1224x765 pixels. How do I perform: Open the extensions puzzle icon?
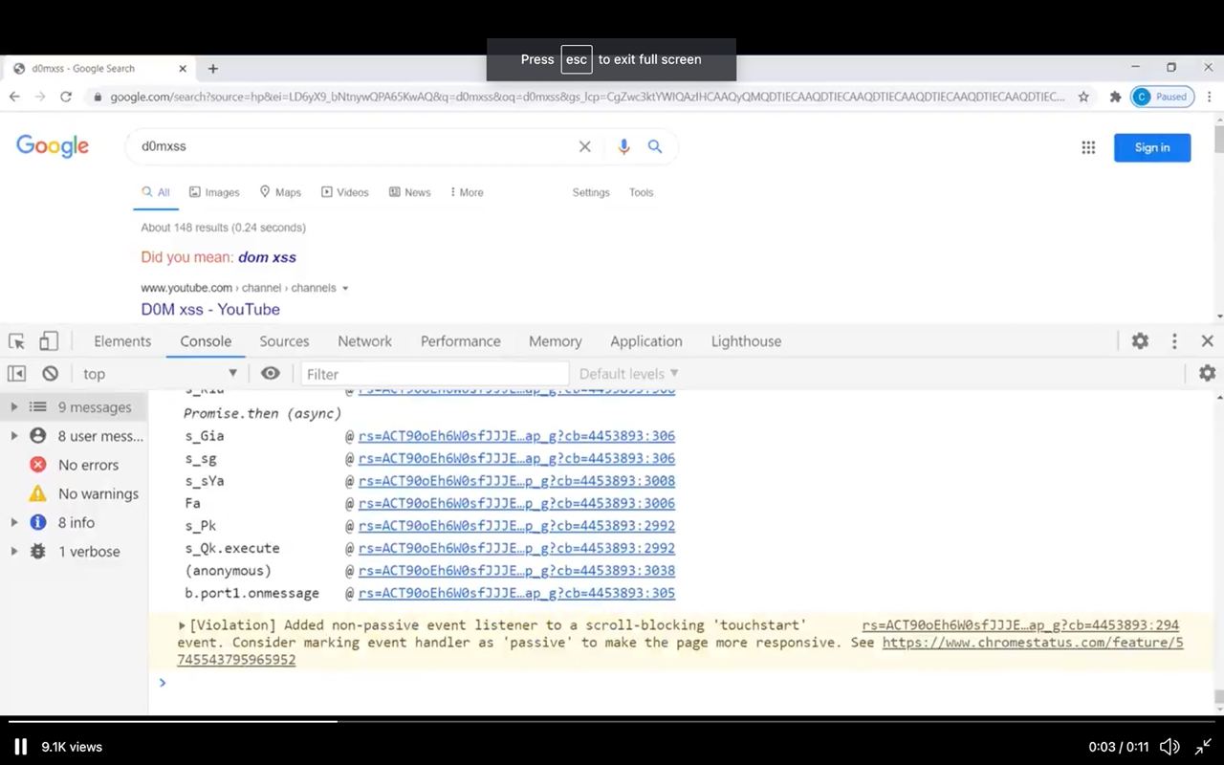pos(1115,97)
